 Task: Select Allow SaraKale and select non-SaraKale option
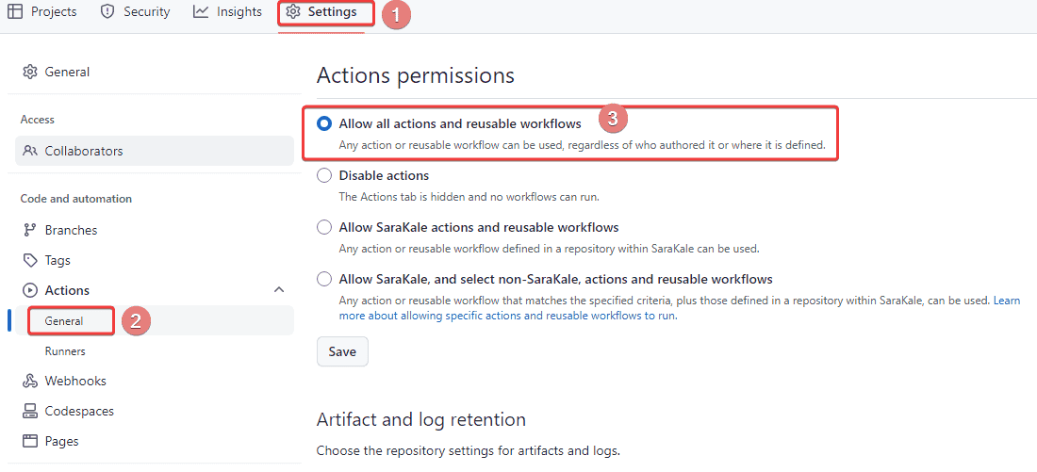[x=324, y=279]
